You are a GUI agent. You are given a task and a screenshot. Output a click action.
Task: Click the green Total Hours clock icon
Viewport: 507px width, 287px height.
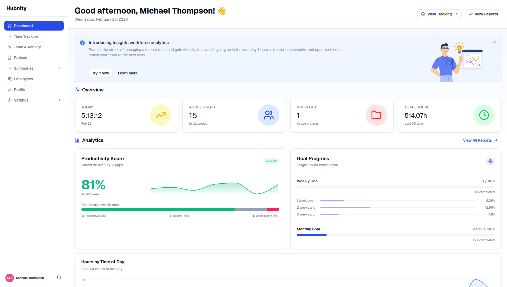pos(484,115)
